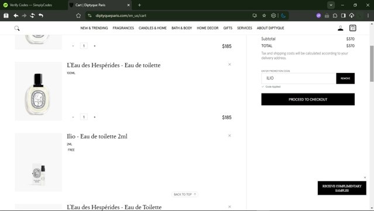Open a new browser tab
Image resolution: width=374 pixels, height=211 pixels.
[139, 5]
